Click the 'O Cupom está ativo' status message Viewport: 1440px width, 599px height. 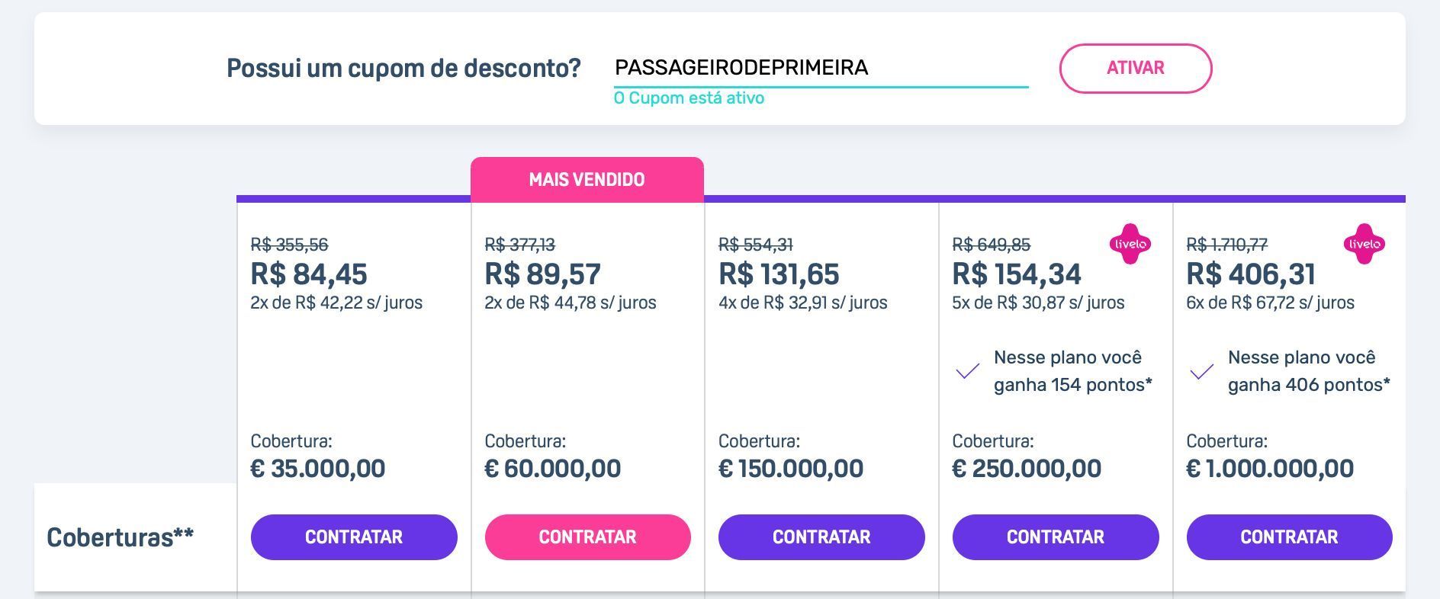pyautogui.click(x=689, y=98)
